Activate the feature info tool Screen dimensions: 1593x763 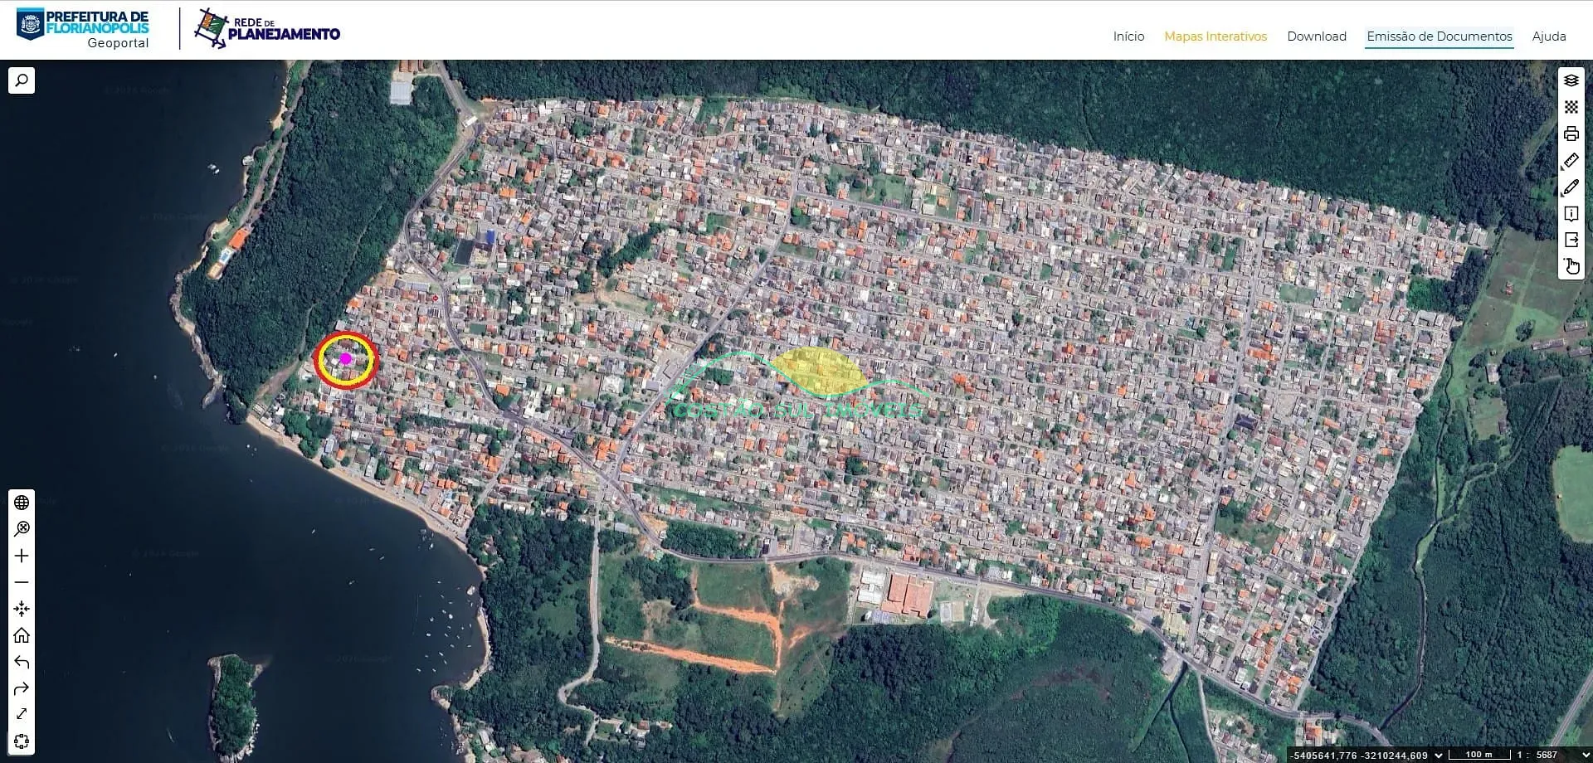tap(1571, 214)
